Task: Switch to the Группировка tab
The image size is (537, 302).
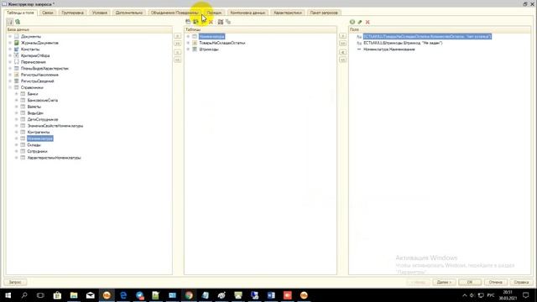Action: (73, 13)
